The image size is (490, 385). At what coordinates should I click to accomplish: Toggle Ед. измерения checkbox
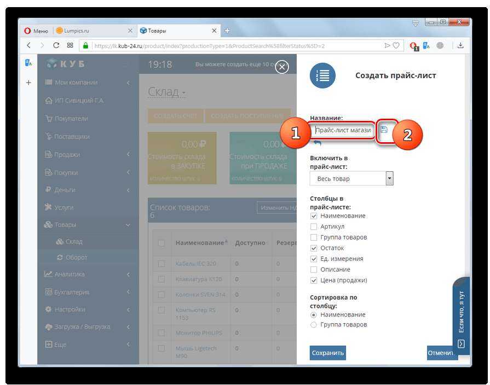314,259
